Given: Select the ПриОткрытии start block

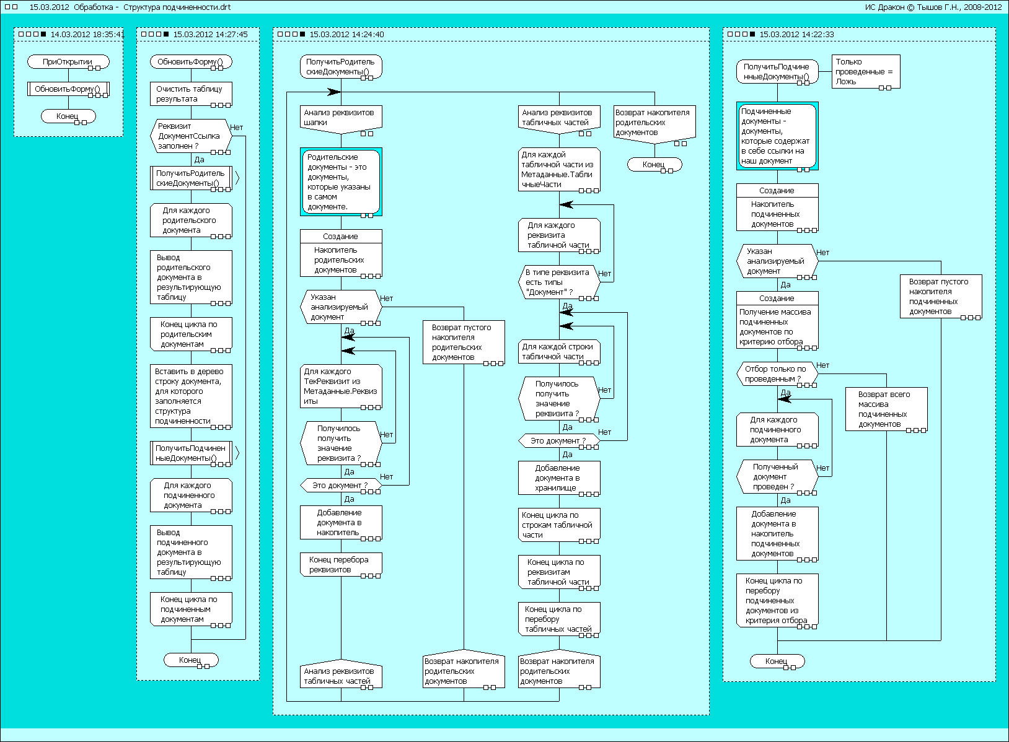Looking at the screenshot, I should pyautogui.click(x=68, y=62).
